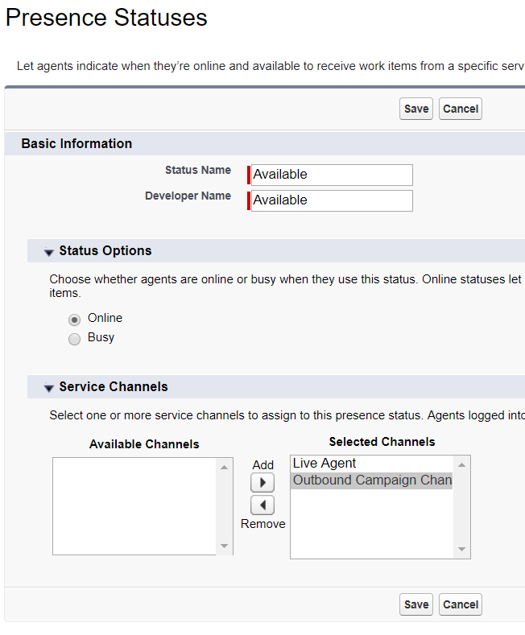Click the Add right-arrow channel button

tap(262, 482)
